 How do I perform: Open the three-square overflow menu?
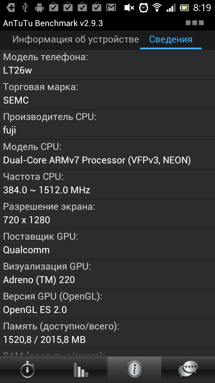195,23
